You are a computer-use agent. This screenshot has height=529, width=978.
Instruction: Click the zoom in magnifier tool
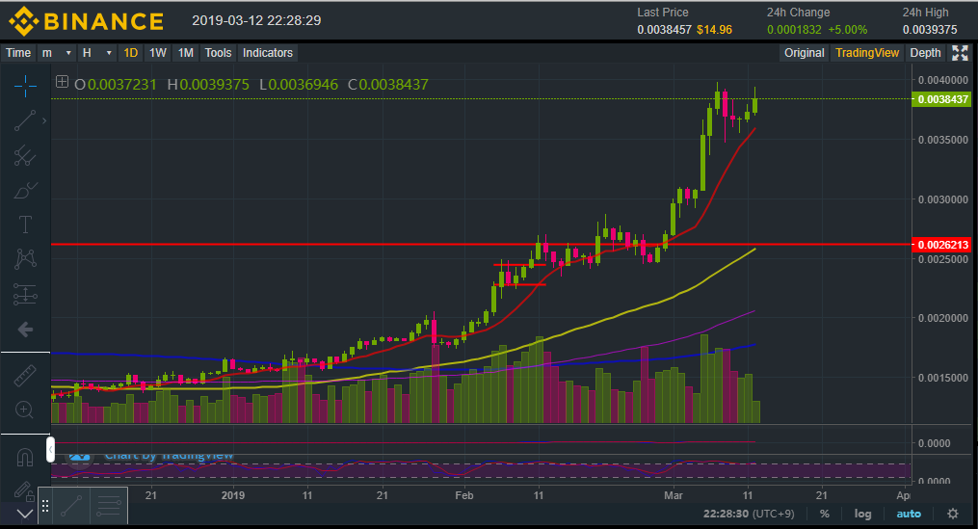click(x=25, y=410)
